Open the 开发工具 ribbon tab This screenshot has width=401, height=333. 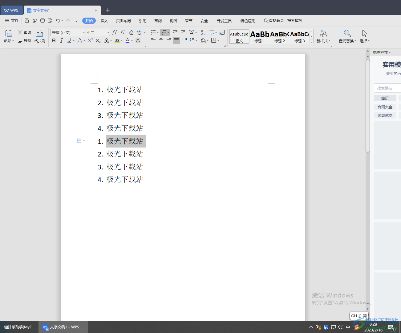click(224, 21)
